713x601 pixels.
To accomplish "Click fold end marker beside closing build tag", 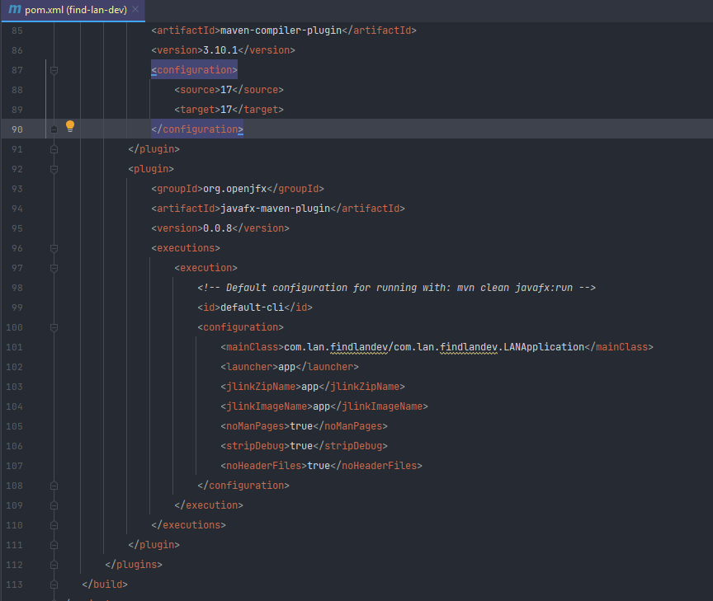I will coord(54,585).
